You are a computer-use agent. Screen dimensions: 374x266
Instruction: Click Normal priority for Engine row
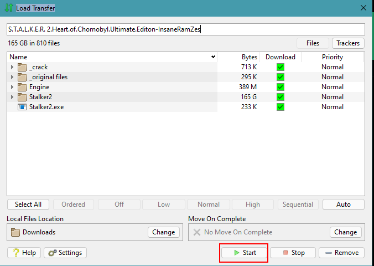(333, 87)
